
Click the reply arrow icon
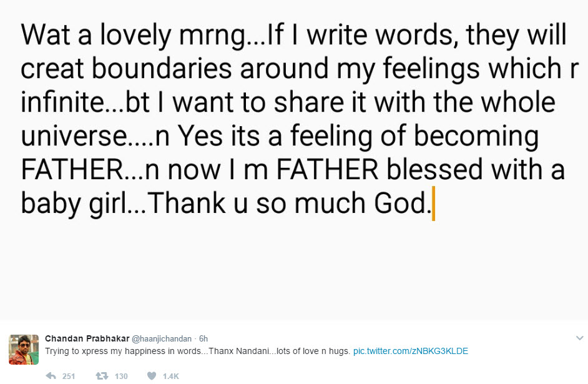51,376
